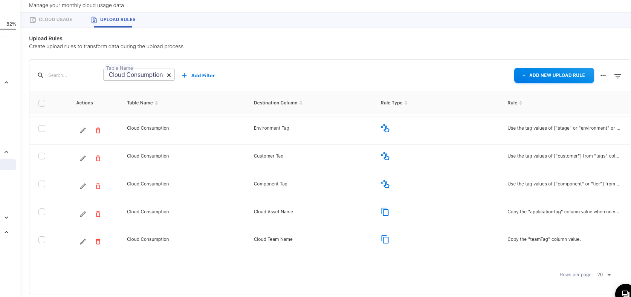Viewport: 631px width, 297px height.
Task: Click rule type icon for Cloud Team Name
Action: point(385,239)
